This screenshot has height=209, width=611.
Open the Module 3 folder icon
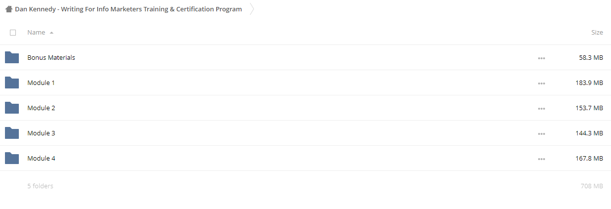pos(12,133)
